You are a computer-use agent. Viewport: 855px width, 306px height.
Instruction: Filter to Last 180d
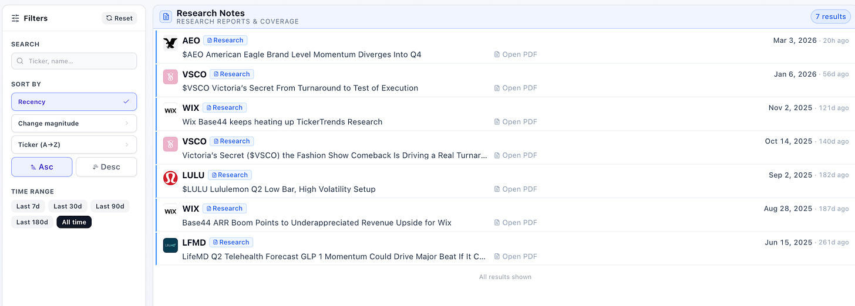(32, 222)
